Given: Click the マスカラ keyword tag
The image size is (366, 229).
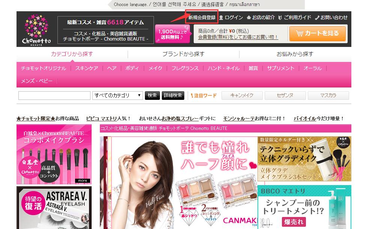Looking at the screenshot, I should 328,95.
